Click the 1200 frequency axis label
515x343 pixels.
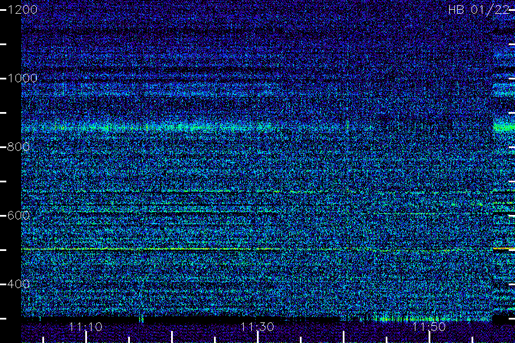point(22,10)
